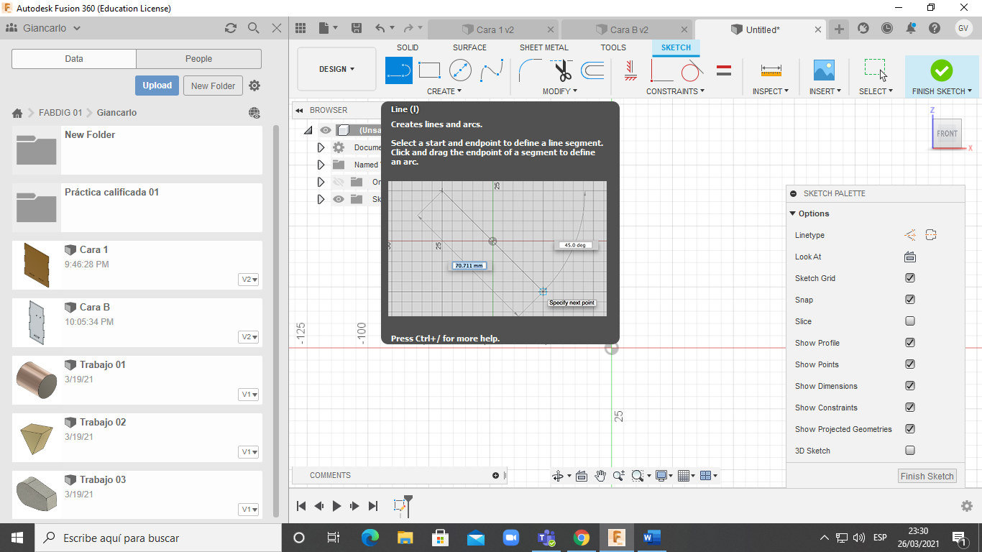The image size is (982, 552).
Task: Toggle the Show Profile checkbox
Action: coord(910,343)
